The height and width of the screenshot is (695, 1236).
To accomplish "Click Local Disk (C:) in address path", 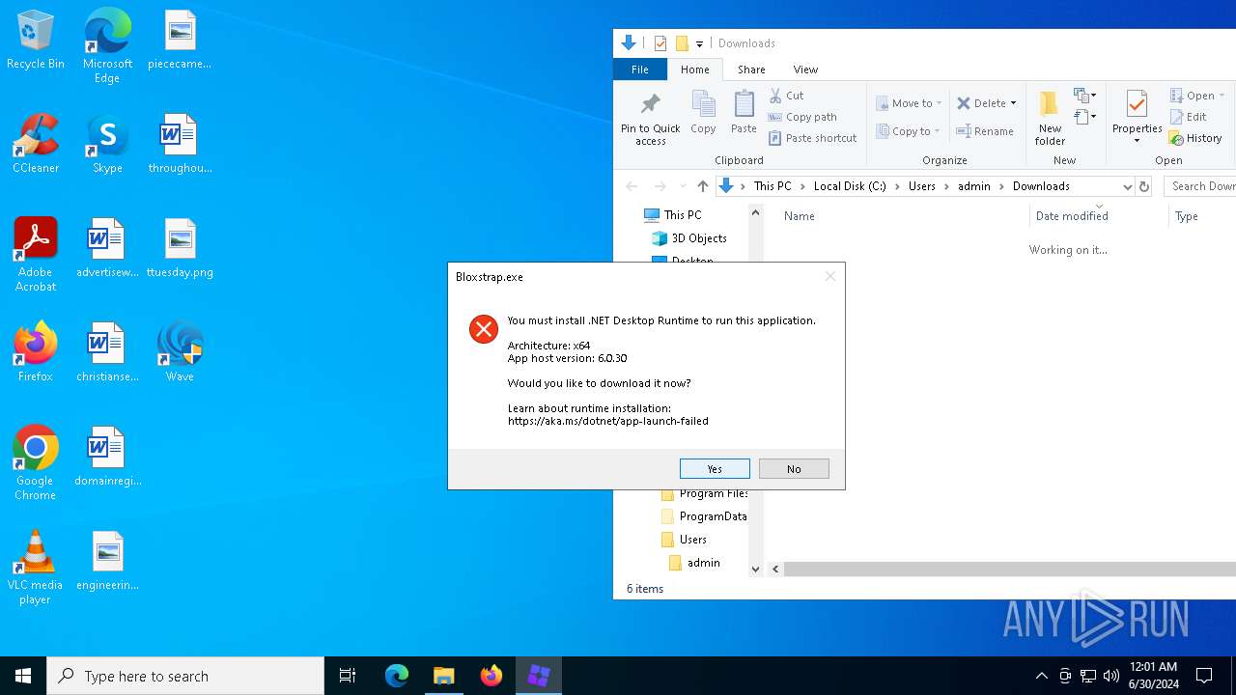I will pos(850,186).
